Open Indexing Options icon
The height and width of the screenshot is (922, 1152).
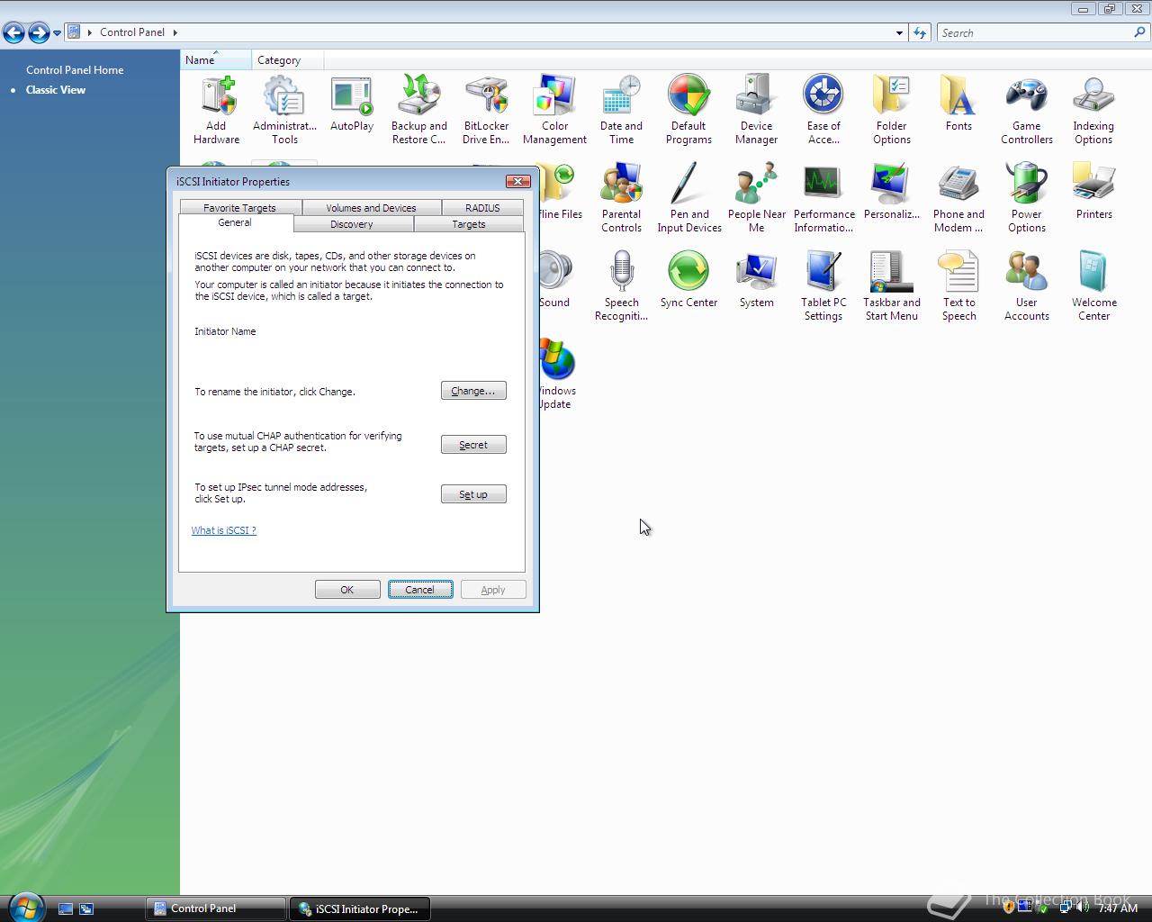click(x=1093, y=110)
